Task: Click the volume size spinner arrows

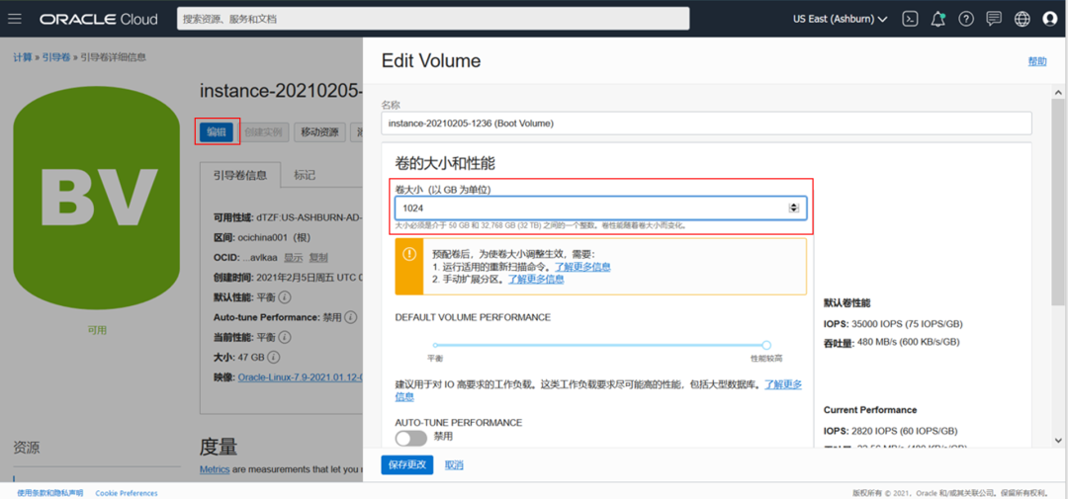Action: click(793, 208)
